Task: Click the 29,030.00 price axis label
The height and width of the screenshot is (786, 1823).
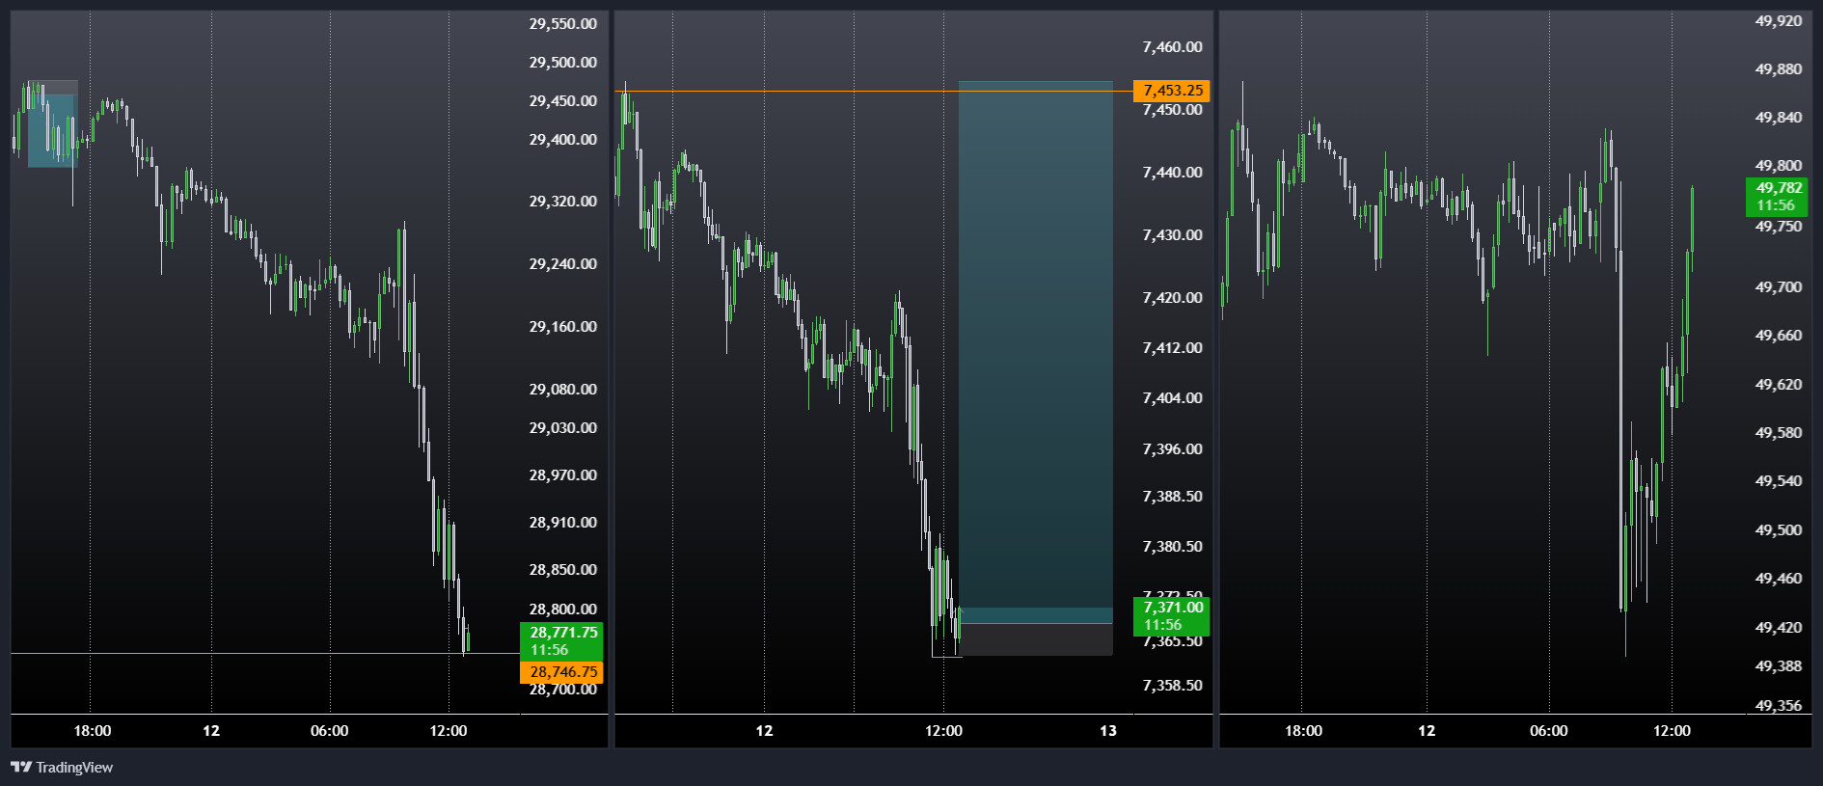Action: (x=563, y=427)
